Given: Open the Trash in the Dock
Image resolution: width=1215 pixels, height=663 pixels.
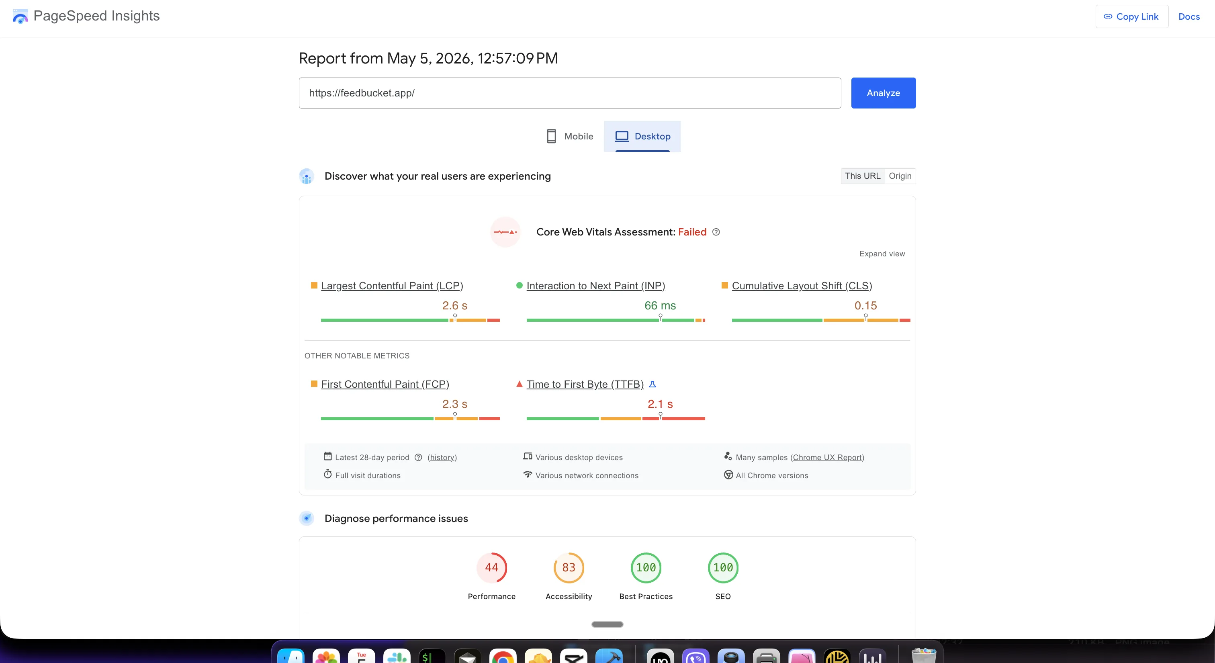Looking at the screenshot, I should tap(924, 656).
